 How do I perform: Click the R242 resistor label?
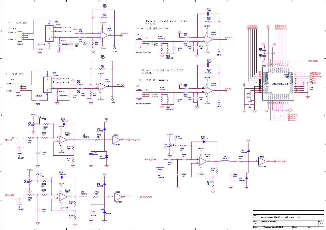(63, 40)
